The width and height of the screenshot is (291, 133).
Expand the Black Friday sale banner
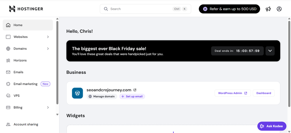tap(270, 51)
